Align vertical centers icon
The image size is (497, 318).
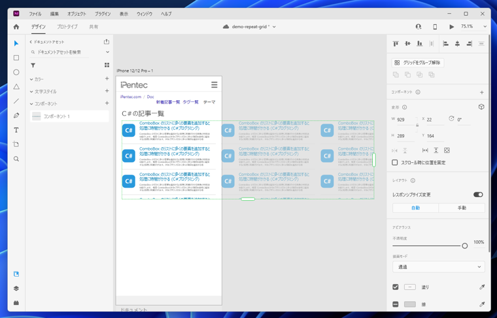tap(407, 43)
